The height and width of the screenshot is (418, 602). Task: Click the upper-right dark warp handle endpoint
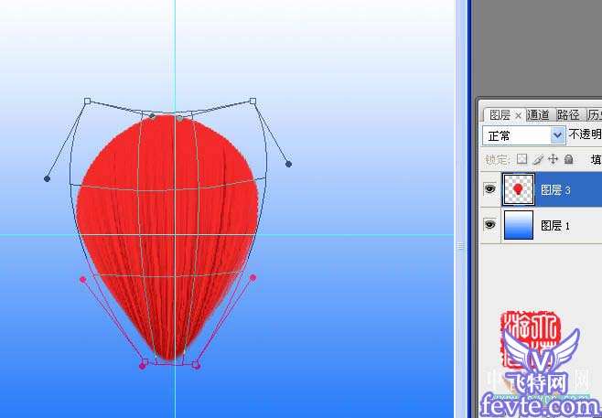click(x=288, y=164)
